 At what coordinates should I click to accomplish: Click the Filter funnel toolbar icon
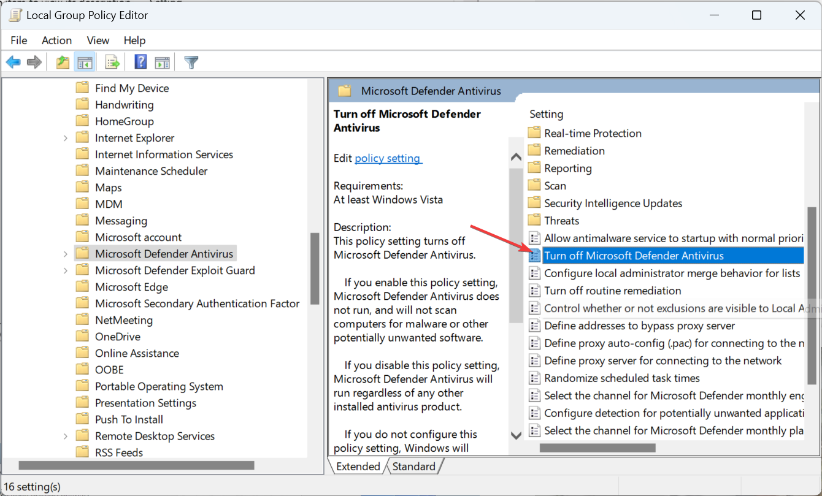[191, 62]
